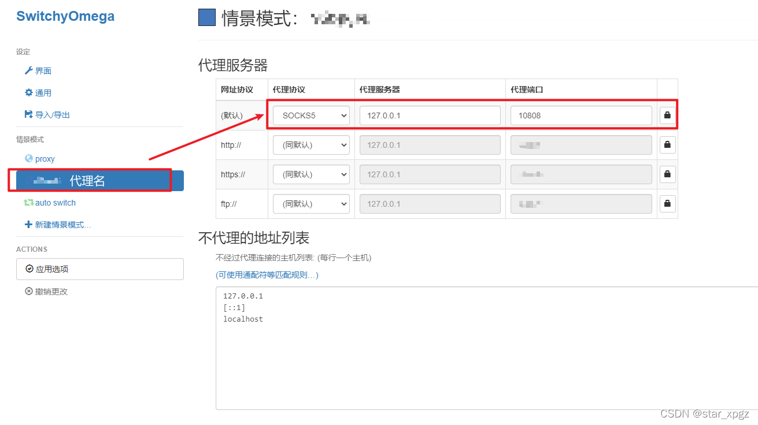Viewport: 758px width, 425px height.
Task: Click the https:// proxy port field
Action: [581, 174]
